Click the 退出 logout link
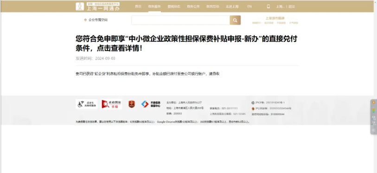Screen dimensions: 377x173 [x=292, y=6]
